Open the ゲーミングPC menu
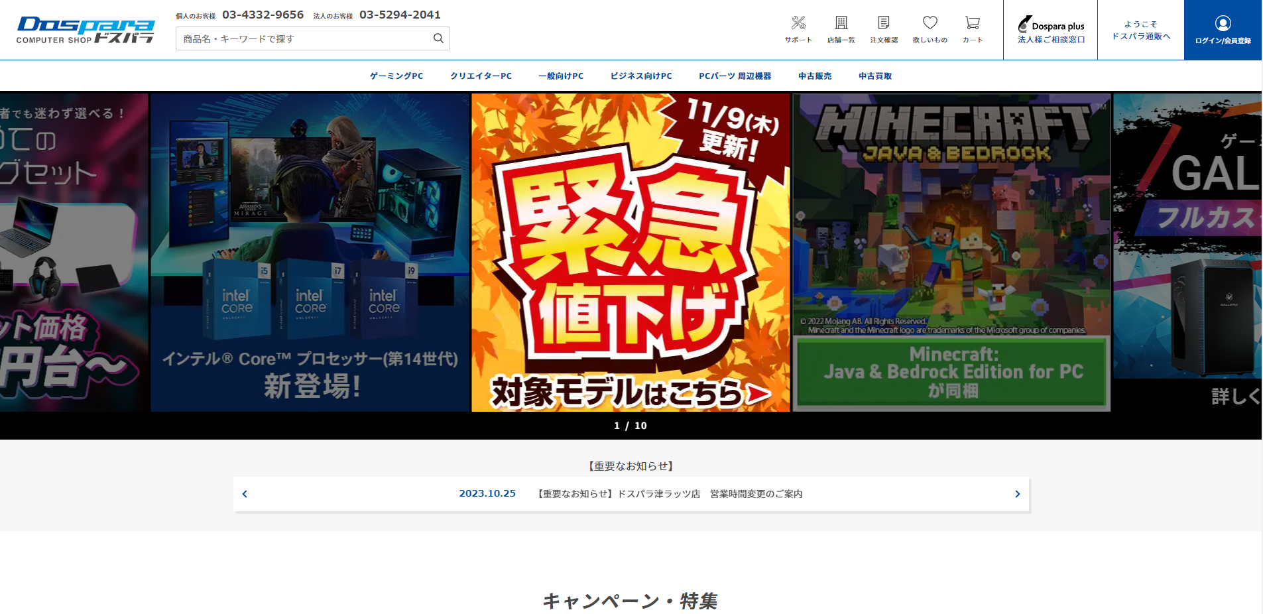The height and width of the screenshot is (614, 1263). pos(396,76)
